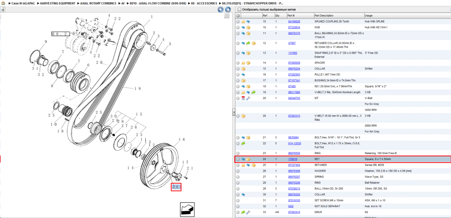The height and width of the screenshot is (218, 451).
Task: Select callout 19 belt label in diagram
Action: point(138,88)
